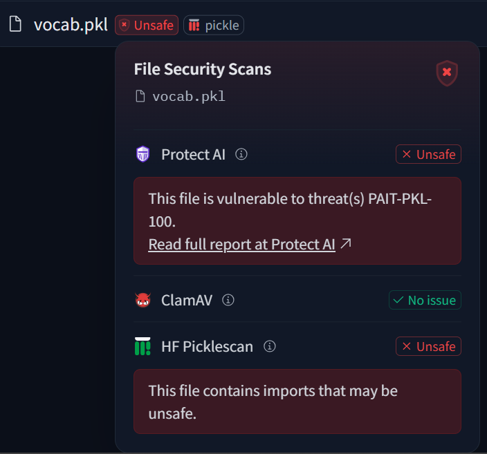This screenshot has height=454, width=487.
Task: Click the large red shield icon
Action: (x=447, y=73)
